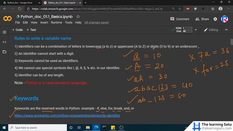Open the Files folder panel
The width and height of the screenshot is (233, 131).
point(4,52)
